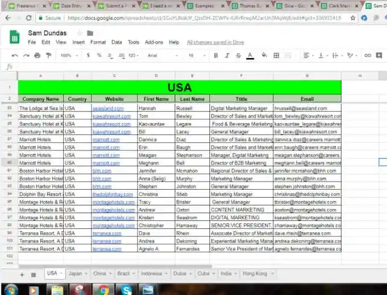
Task: Open Chrome from the taskbar
Action: pyautogui.click(x=104, y=290)
